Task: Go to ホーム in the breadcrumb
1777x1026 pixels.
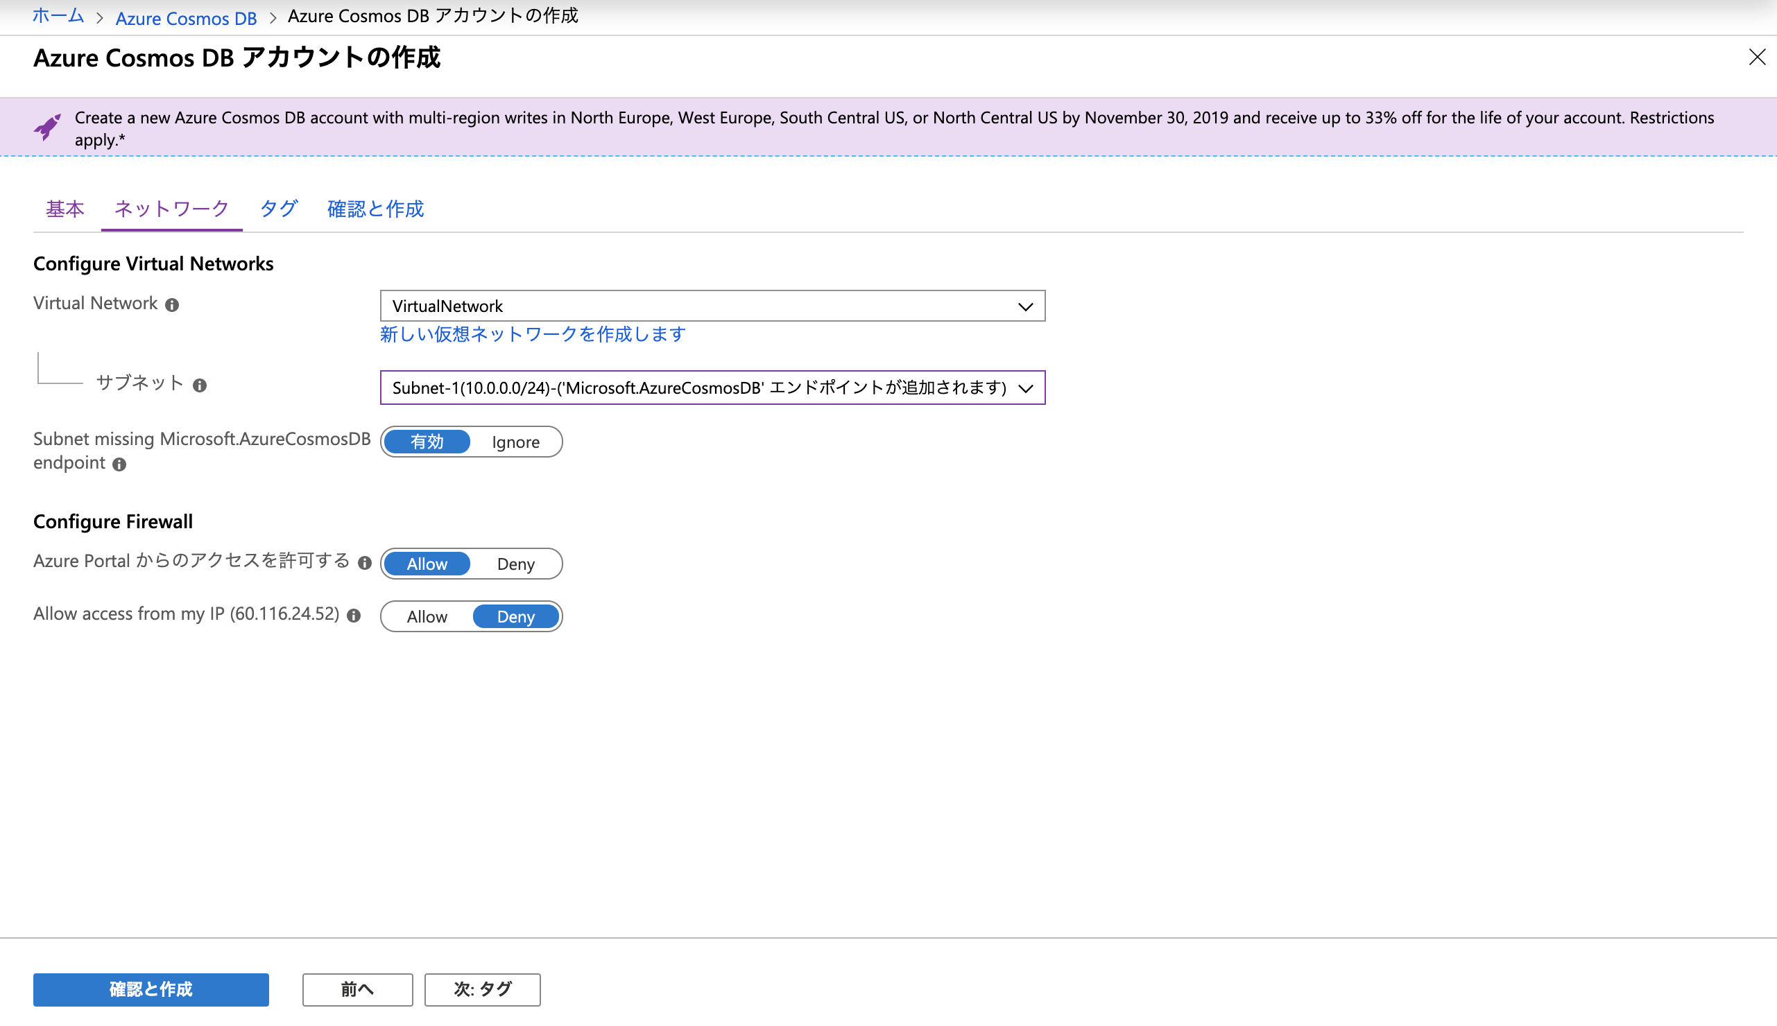Action: pos(58,15)
